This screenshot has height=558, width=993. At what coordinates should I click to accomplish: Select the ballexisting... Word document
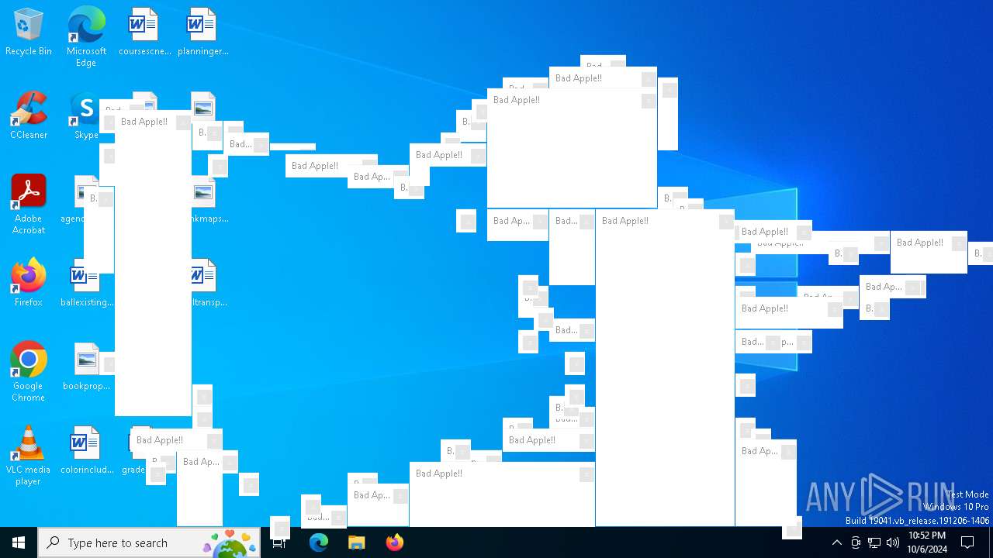86,284
